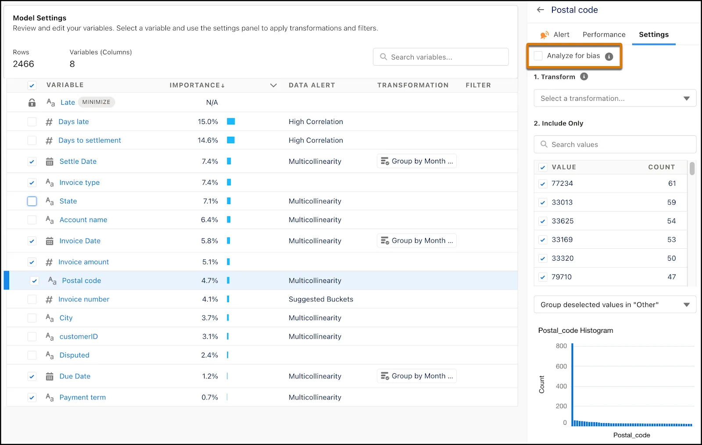Toggle the select-all checkbox in Variable header

[x=32, y=85]
